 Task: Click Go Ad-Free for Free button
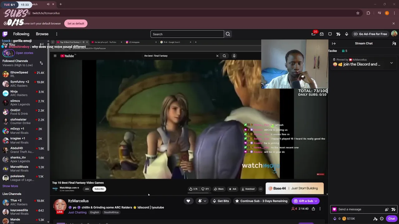[x=370, y=34]
